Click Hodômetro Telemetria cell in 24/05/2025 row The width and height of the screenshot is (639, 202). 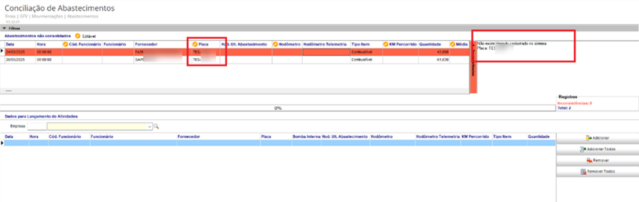[326, 52]
